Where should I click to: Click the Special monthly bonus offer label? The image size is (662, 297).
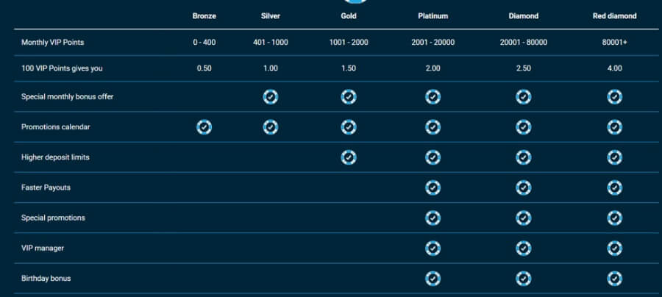[68, 96]
